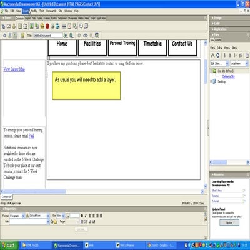Viewport: 250px width, 250px height.
Task: Click the File Management toolbar icon
Action: click(x=66, y=36)
